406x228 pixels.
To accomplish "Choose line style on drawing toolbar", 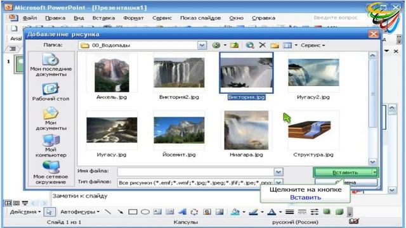I will coord(289,212).
